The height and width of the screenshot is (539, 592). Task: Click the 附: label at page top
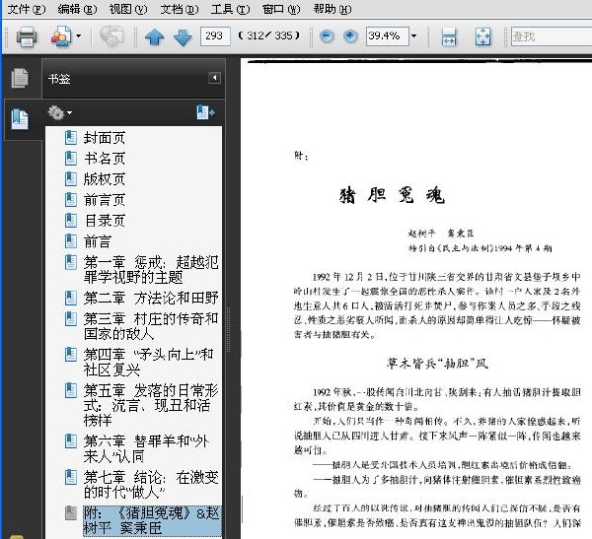[301, 156]
